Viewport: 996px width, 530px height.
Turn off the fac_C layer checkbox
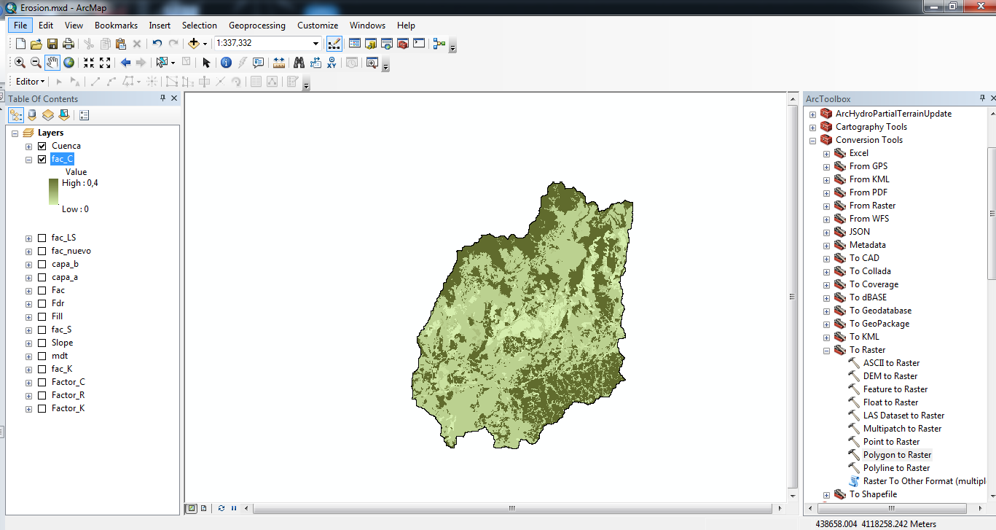(42, 159)
